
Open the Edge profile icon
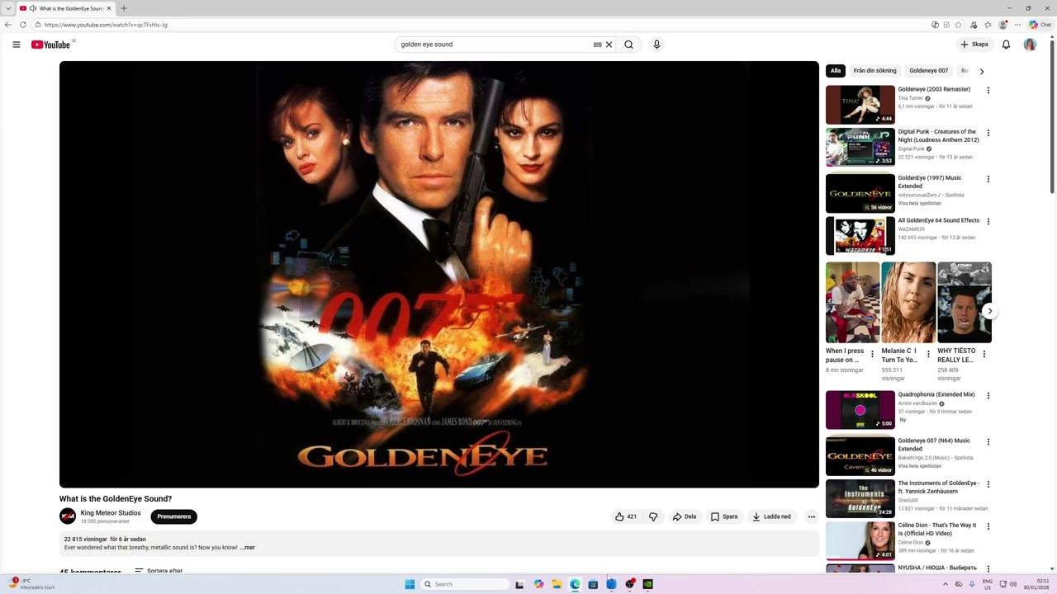[1002, 25]
